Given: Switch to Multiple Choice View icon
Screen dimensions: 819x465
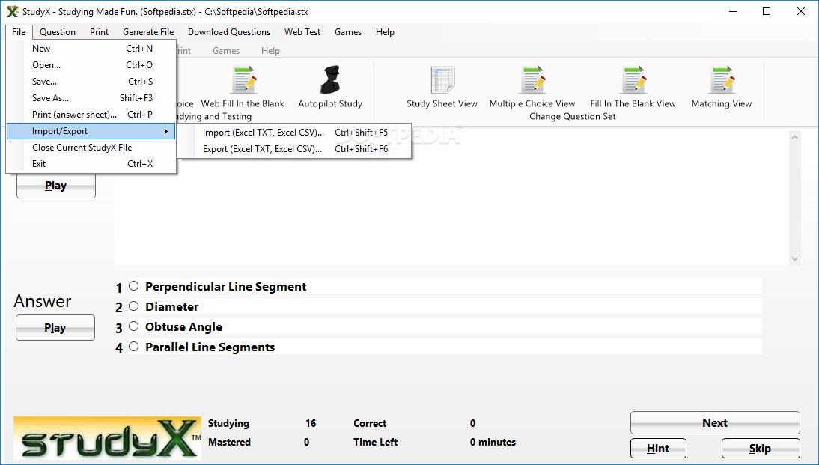Looking at the screenshot, I should pos(532,80).
